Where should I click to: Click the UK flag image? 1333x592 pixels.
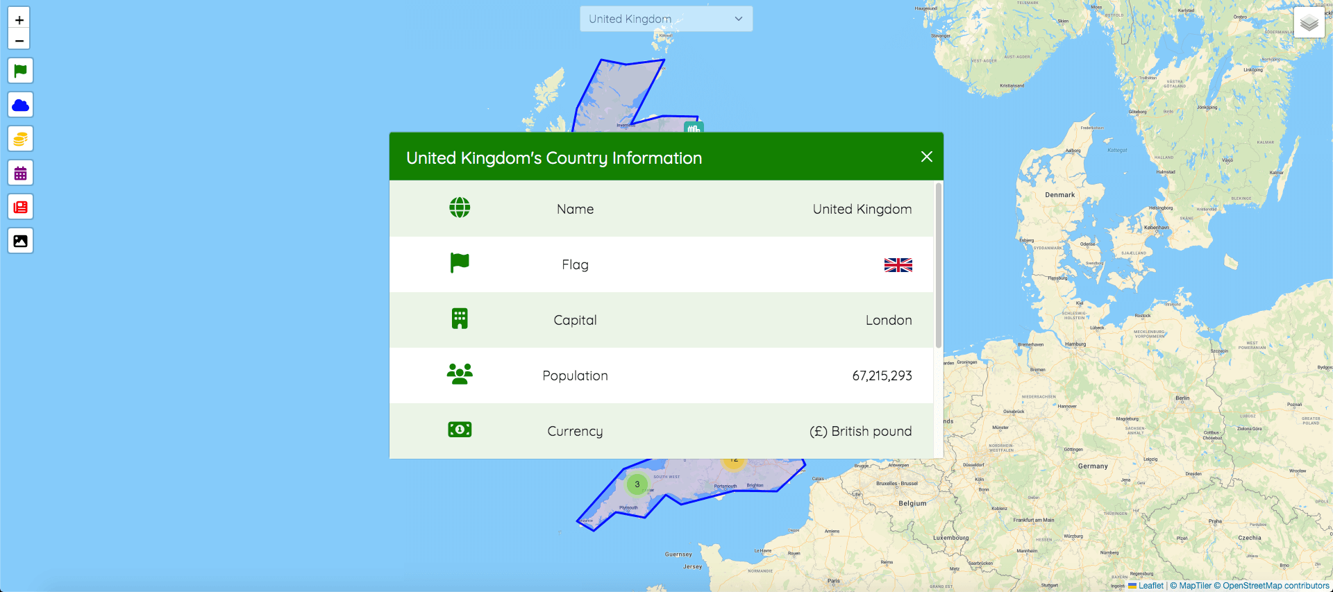(x=898, y=265)
